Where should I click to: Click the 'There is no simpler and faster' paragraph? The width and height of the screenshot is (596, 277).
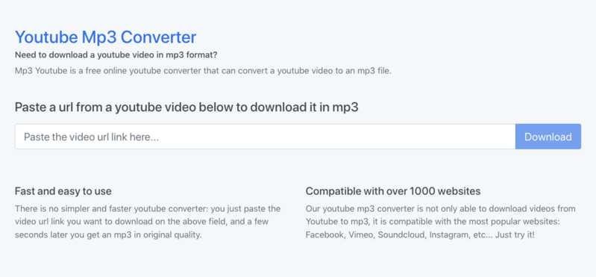pyautogui.click(x=148, y=222)
